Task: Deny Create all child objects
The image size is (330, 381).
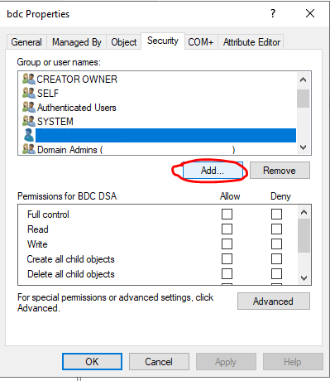Action: pyautogui.click(x=276, y=258)
